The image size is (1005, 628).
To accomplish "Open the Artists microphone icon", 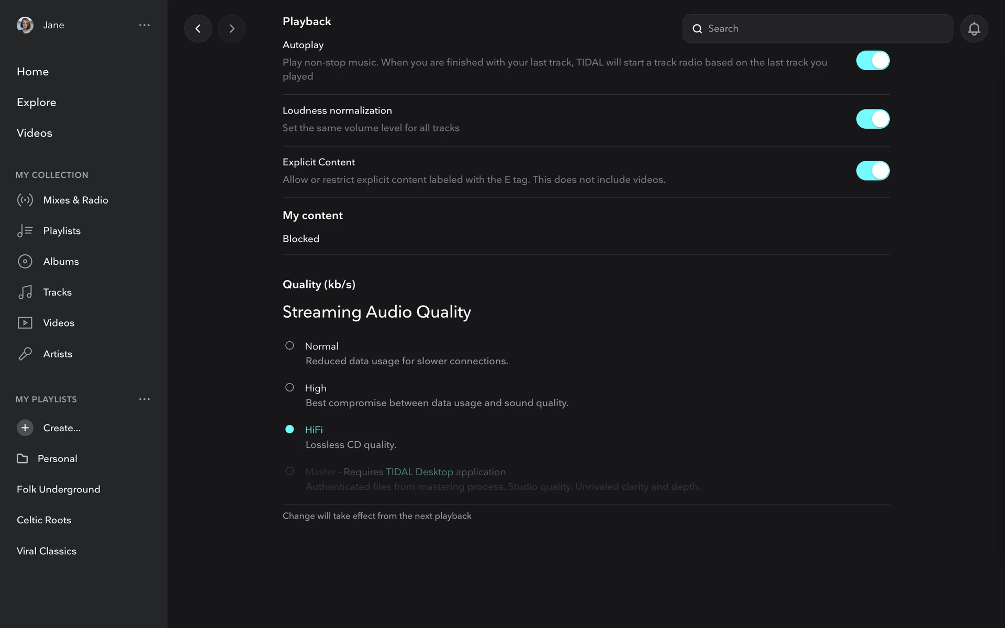I will click(x=25, y=354).
